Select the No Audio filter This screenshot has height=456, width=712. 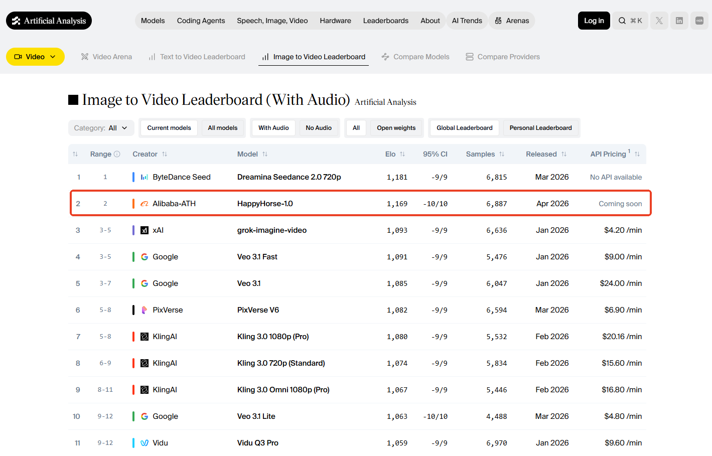click(x=319, y=128)
